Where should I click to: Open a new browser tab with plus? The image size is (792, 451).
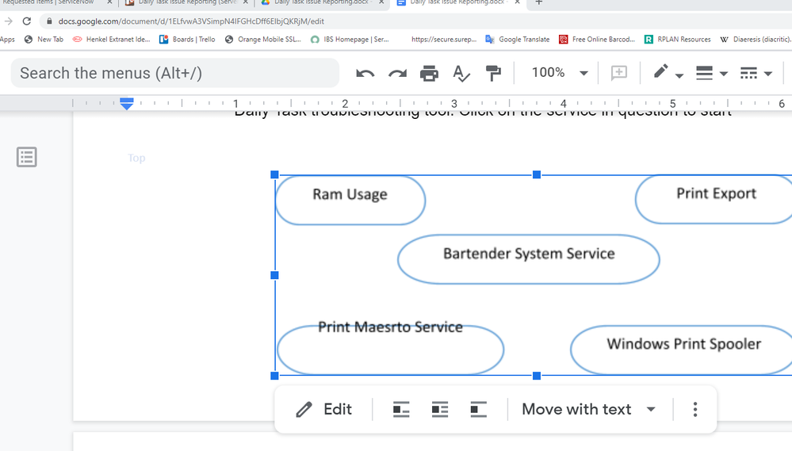pyautogui.click(x=539, y=2)
